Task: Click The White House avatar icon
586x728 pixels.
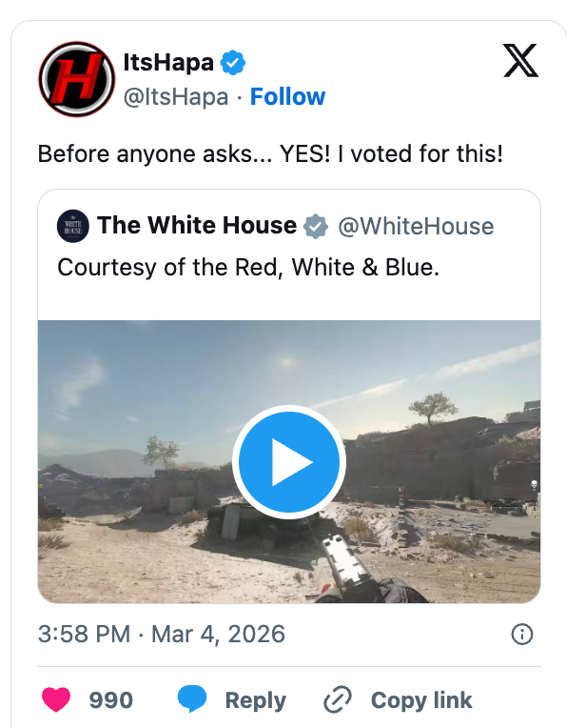Action: point(73,226)
